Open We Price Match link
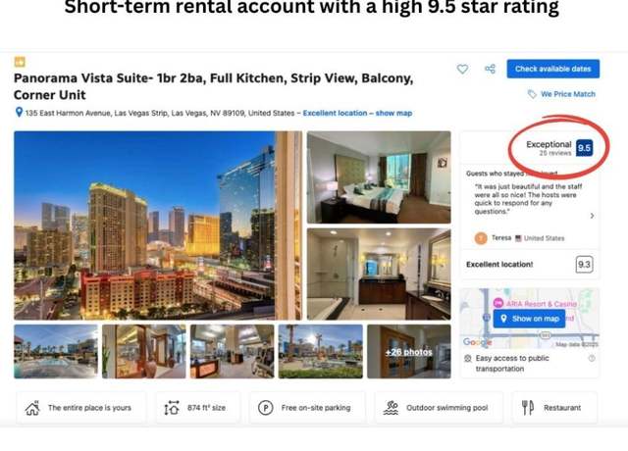Screen dimensions: 628x451 (x=567, y=94)
